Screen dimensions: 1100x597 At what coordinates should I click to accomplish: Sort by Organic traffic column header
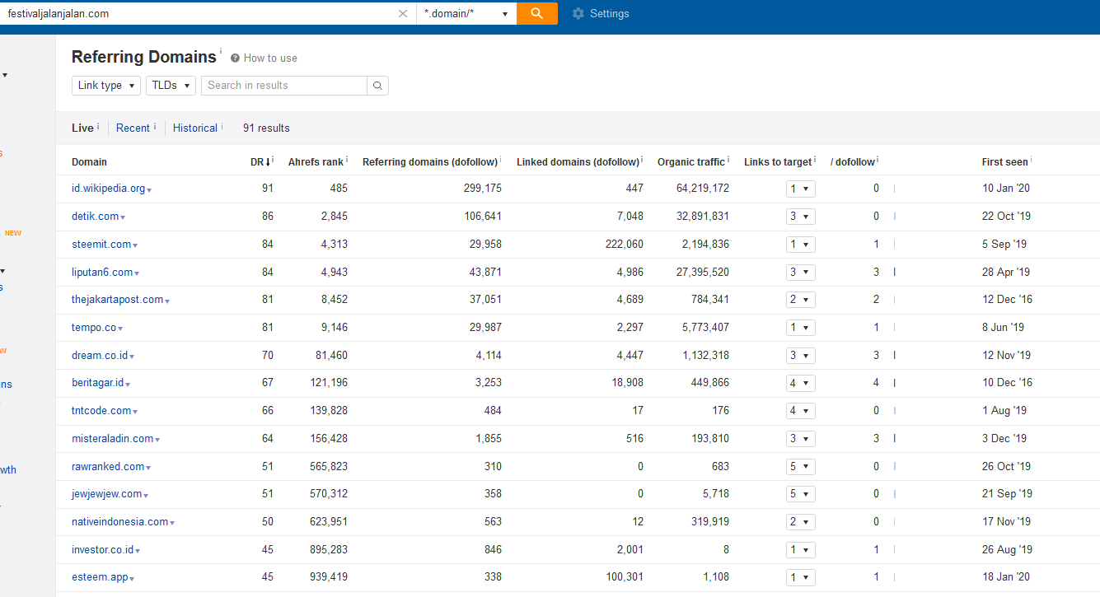click(x=691, y=162)
